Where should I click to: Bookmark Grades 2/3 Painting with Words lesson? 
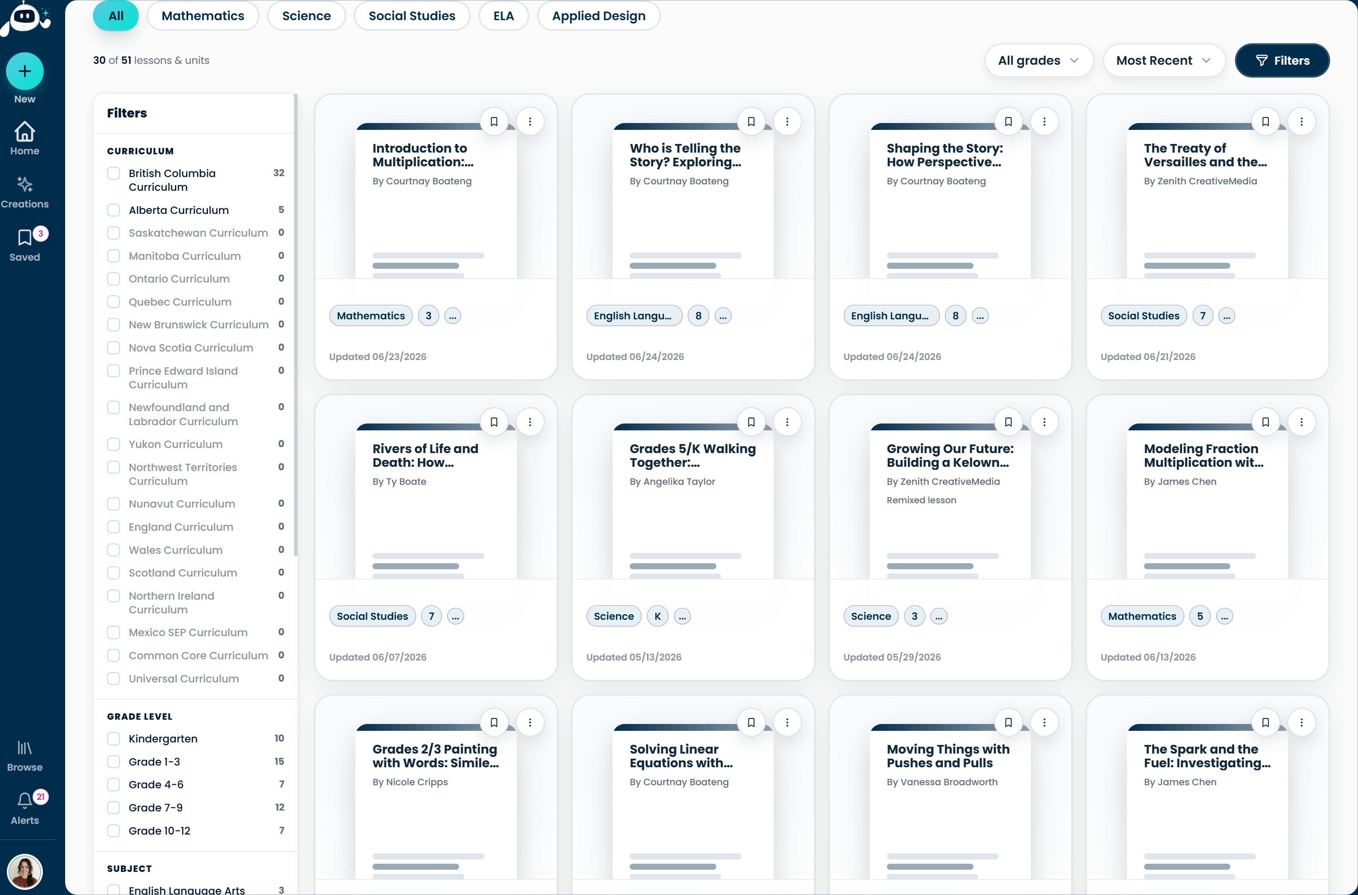pyautogui.click(x=494, y=722)
